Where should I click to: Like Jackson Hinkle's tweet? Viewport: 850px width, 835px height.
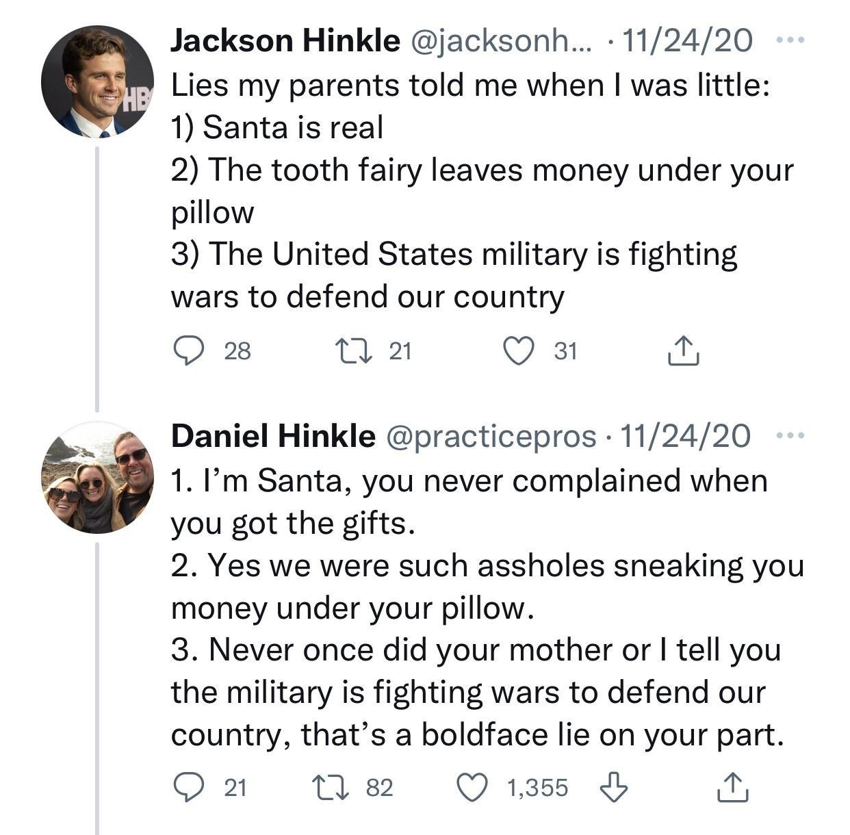pos(518,351)
